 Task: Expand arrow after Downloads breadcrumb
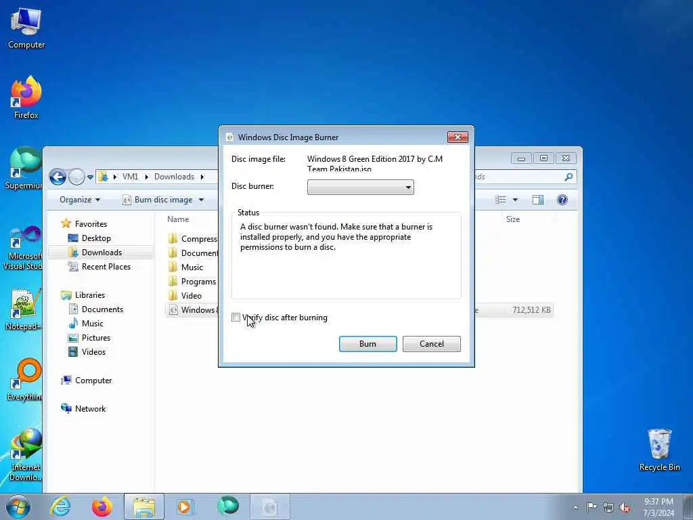pyautogui.click(x=202, y=177)
